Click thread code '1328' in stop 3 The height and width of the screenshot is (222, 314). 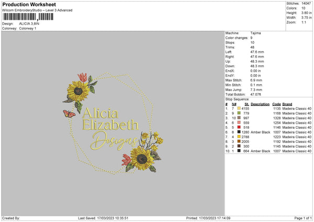[x=277, y=118]
